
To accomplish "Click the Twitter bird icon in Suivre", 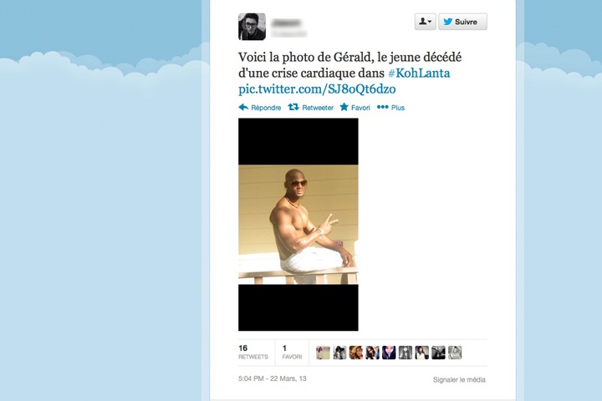I will click(x=447, y=22).
